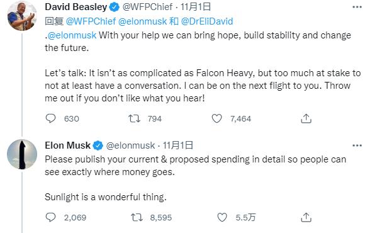Retweet David Beasley's tweet
Viewport: 372px width, 233px height.
(135, 118)
